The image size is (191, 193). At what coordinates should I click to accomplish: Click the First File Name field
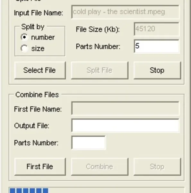[x=125, y=108]
